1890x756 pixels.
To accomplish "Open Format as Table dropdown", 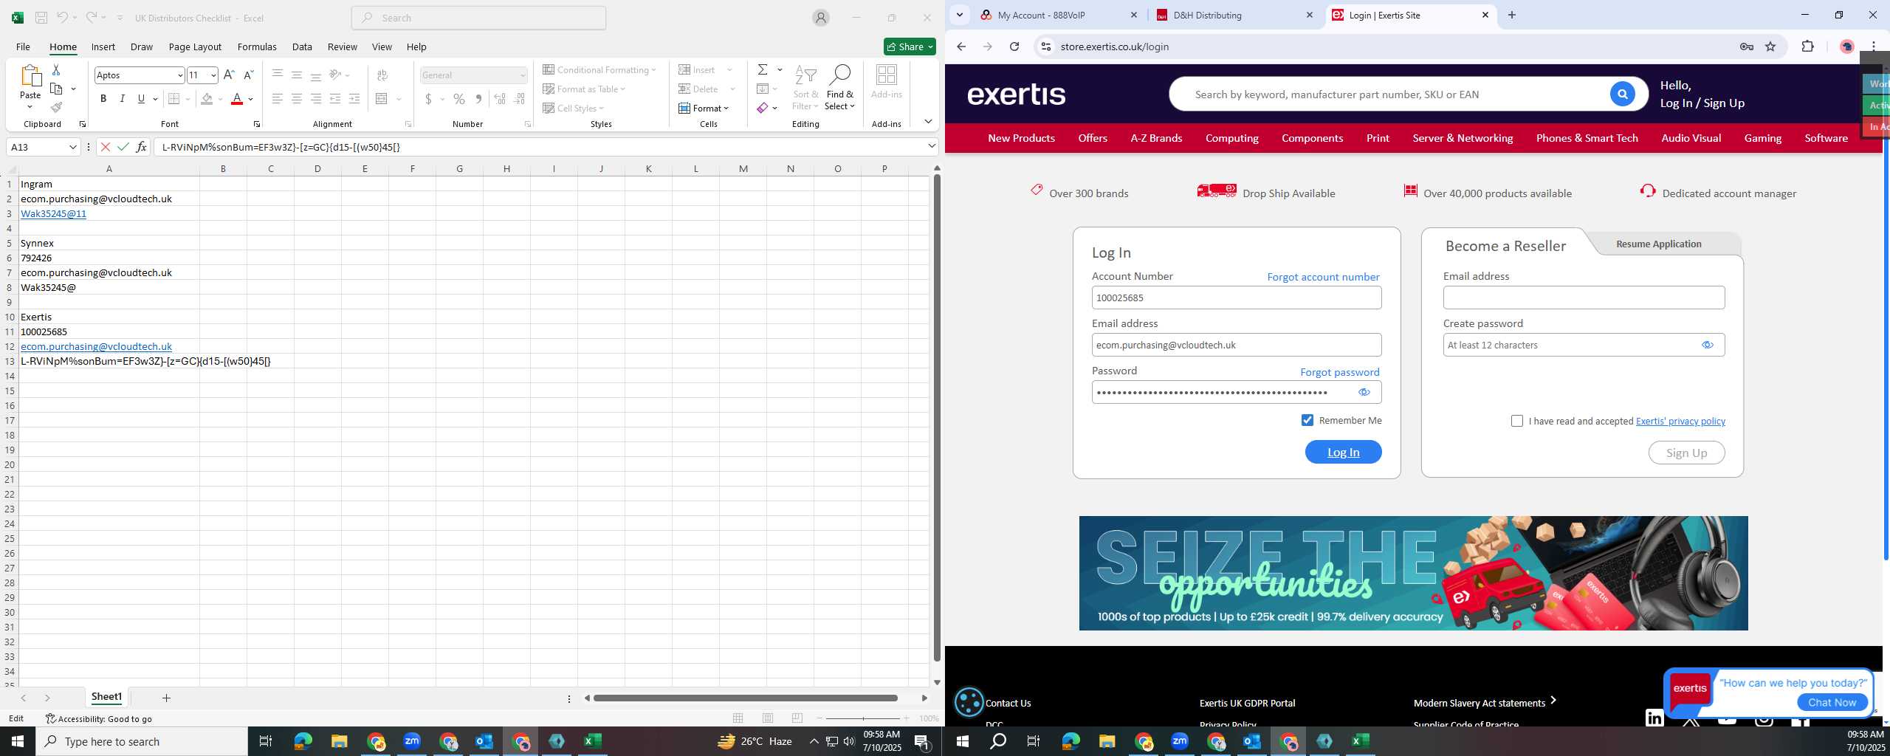I will coord(584,89).
